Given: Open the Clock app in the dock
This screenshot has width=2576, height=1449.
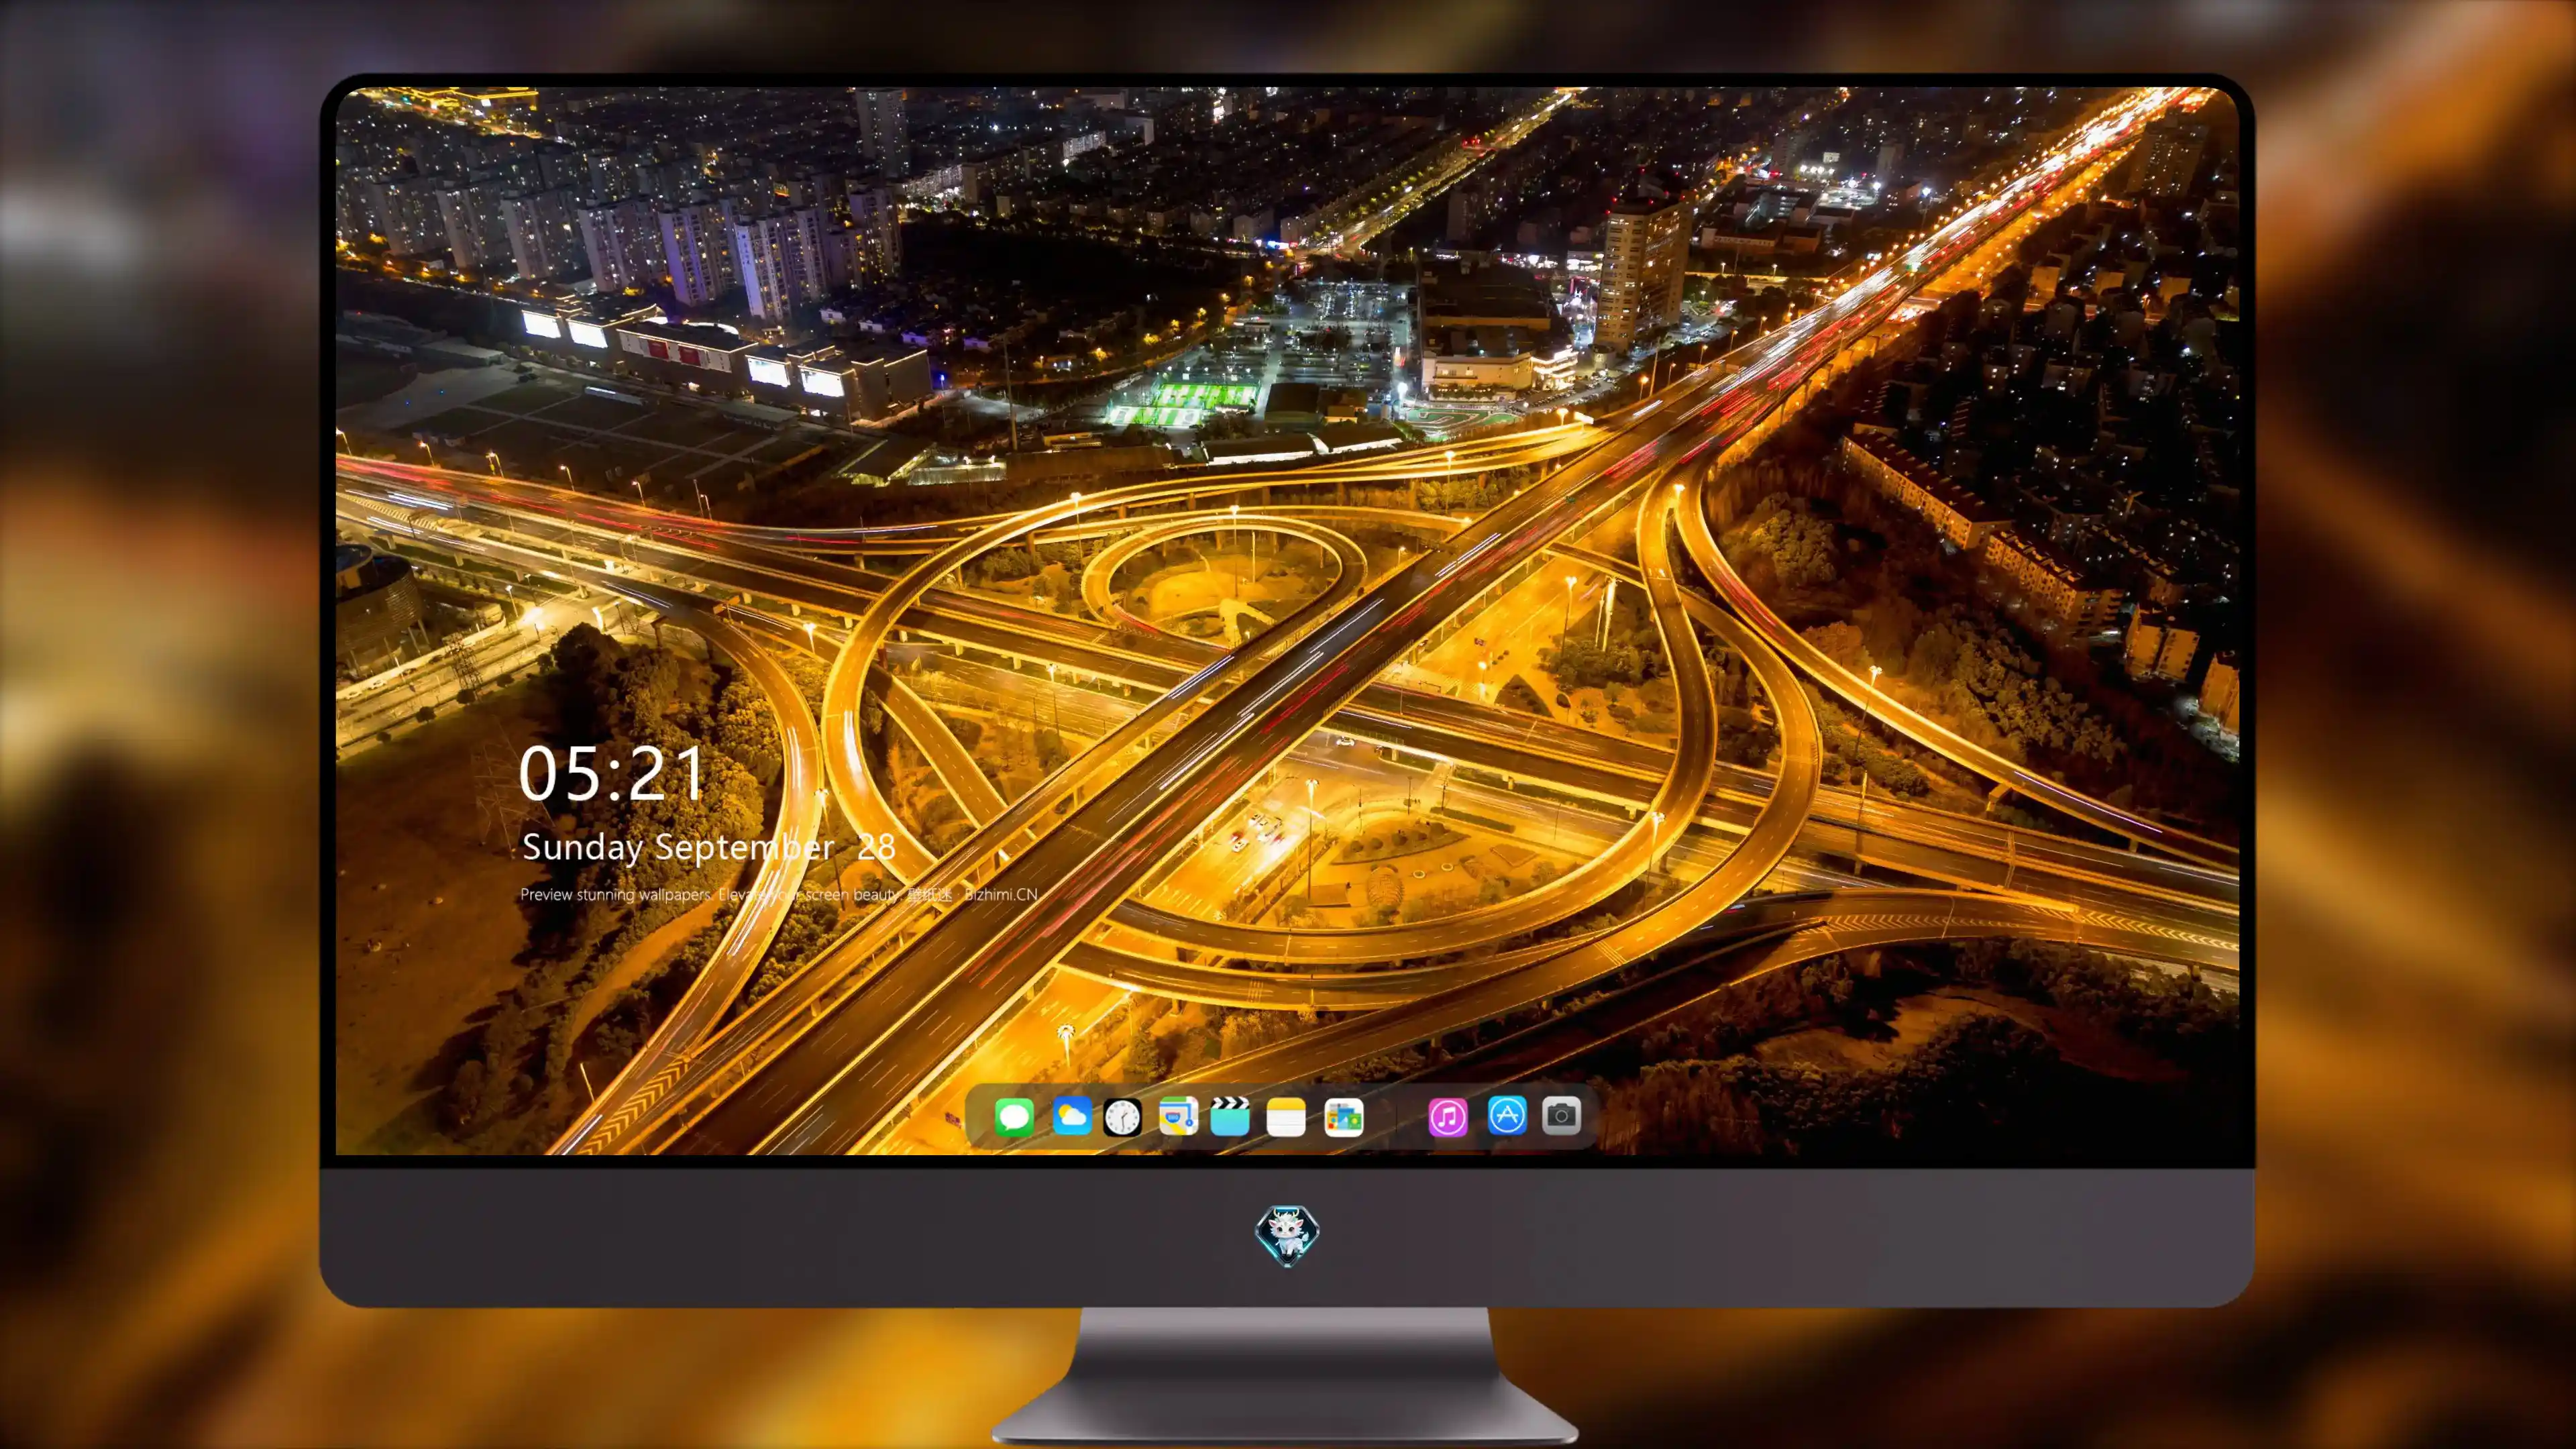Looking at the screenshot, I should (1122, 1116).
